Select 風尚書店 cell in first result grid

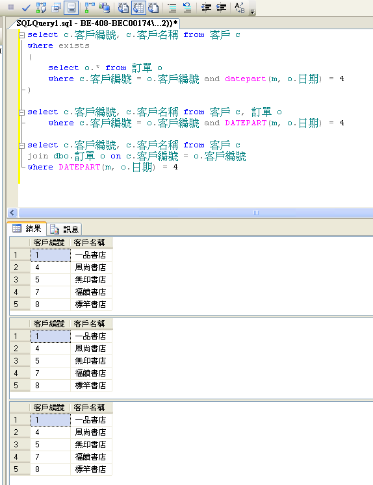click(91, 267)
